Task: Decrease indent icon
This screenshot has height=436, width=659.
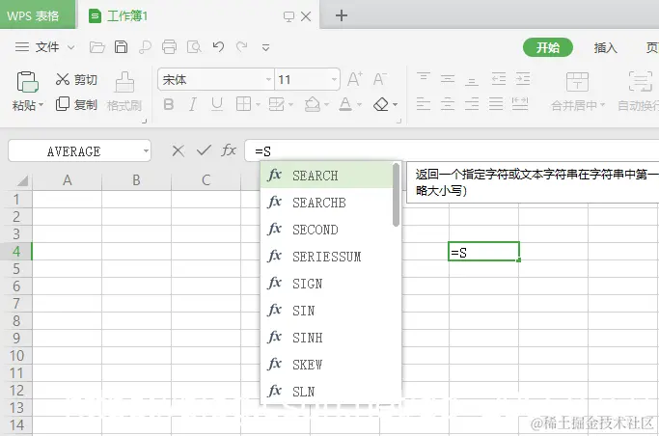Action: tap(499, 78)
